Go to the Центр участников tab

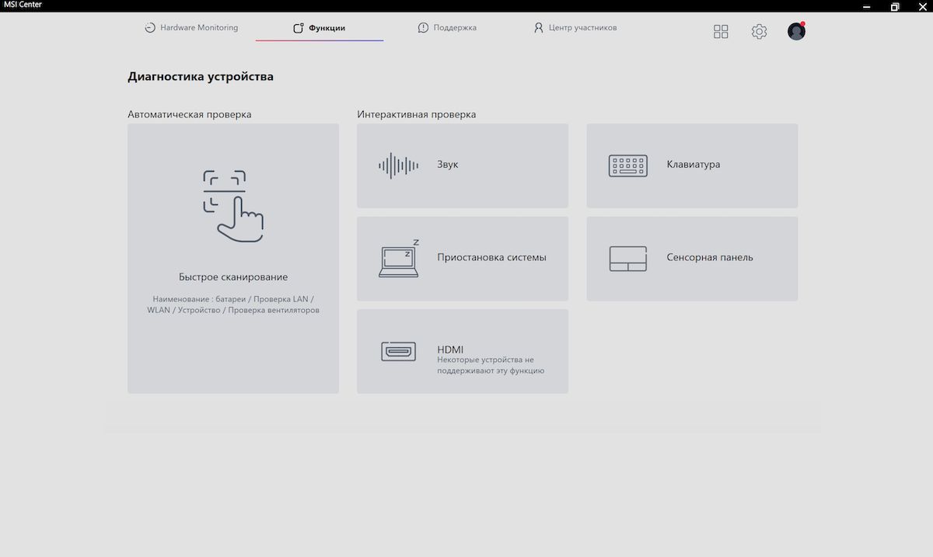pyautogui.click(x=575, y=27)
